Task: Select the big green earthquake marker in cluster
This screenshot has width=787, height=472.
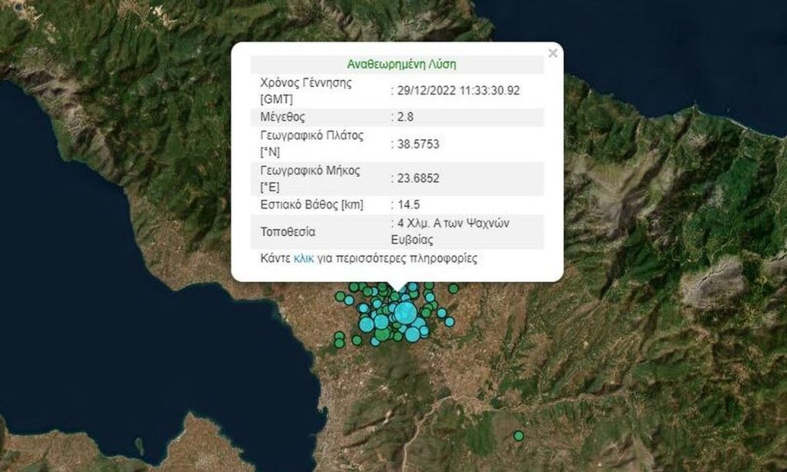Action: pos(381,333)
